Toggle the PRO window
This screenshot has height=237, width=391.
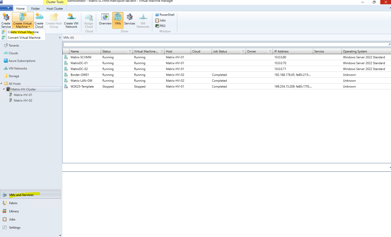coord(160,26)
